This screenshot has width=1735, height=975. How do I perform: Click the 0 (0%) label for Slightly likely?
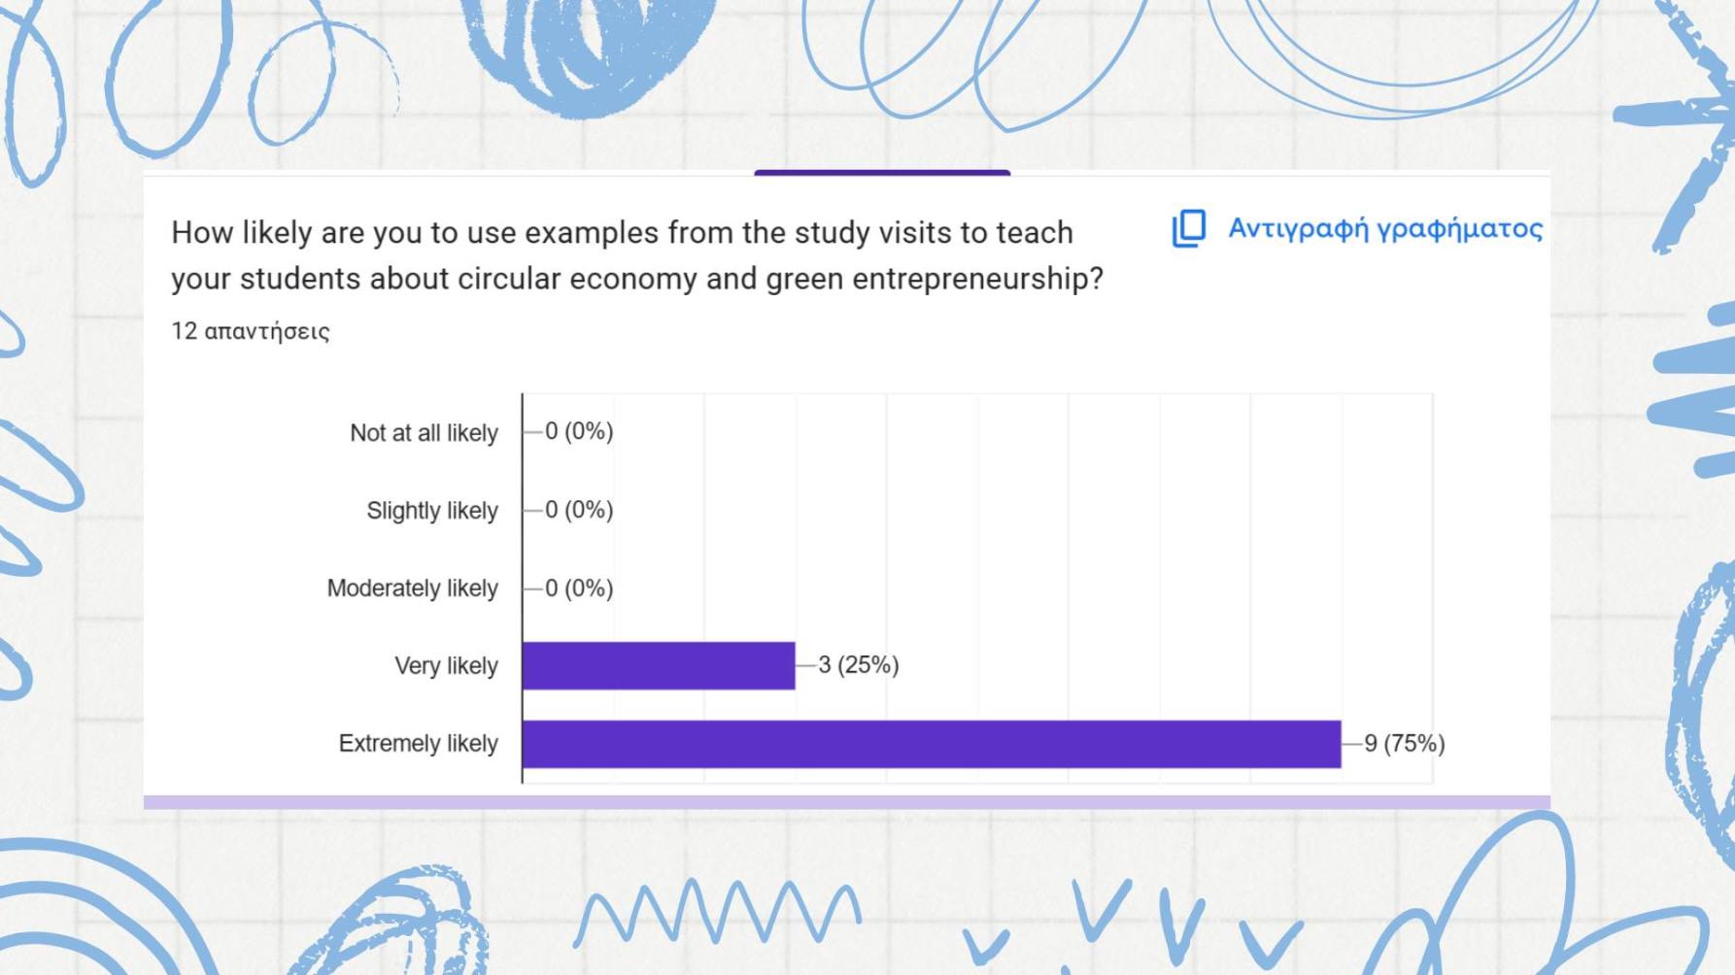point(579,510)
